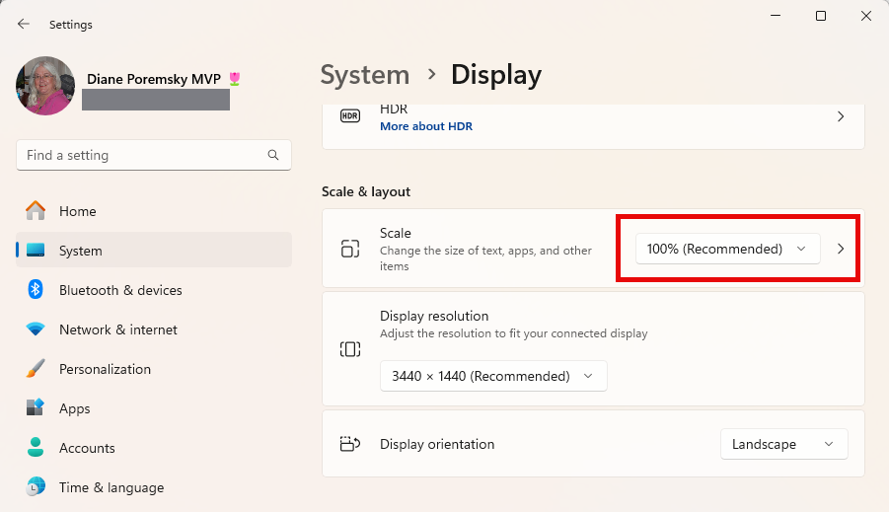Open the Scale percentage dropdown
This screenshot has height=512, width=889.
(x=727, y=249)
